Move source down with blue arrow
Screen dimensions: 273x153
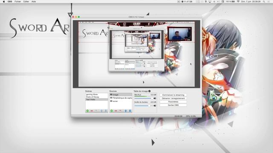[130, 111]
